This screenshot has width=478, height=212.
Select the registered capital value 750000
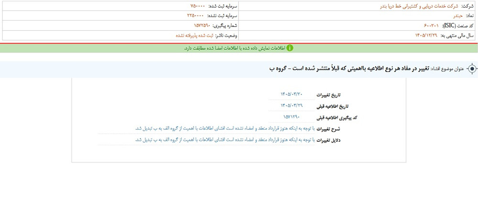[198, 6]
